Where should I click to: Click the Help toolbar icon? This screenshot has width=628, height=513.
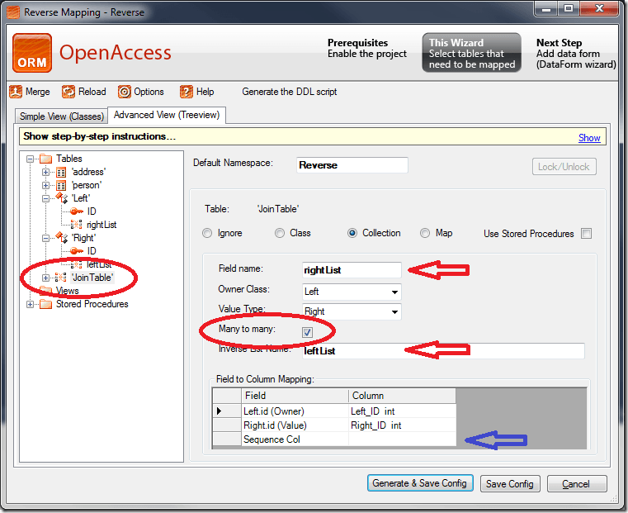pos(187,92)
